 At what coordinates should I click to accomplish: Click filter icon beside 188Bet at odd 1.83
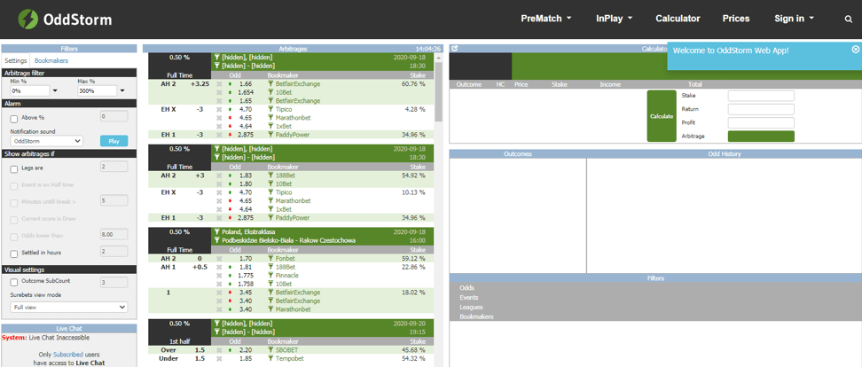pos(270,176)
